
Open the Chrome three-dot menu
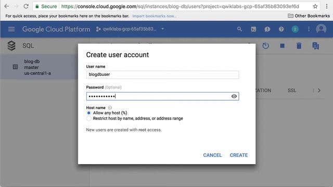327,6
